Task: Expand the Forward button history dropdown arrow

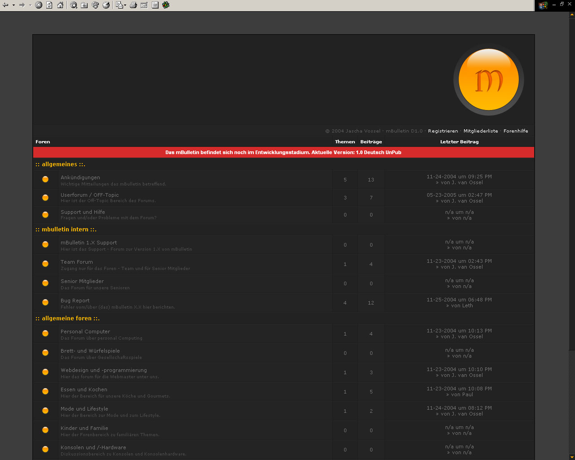Action: pyautogui.click(x=30, y=5)
